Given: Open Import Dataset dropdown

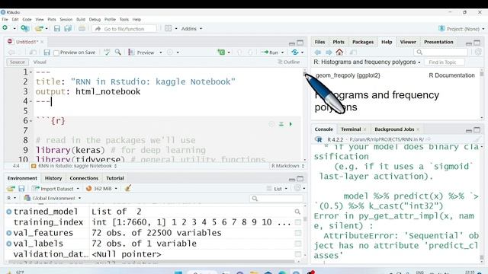Looking at the screenshot, I should 56,189.
